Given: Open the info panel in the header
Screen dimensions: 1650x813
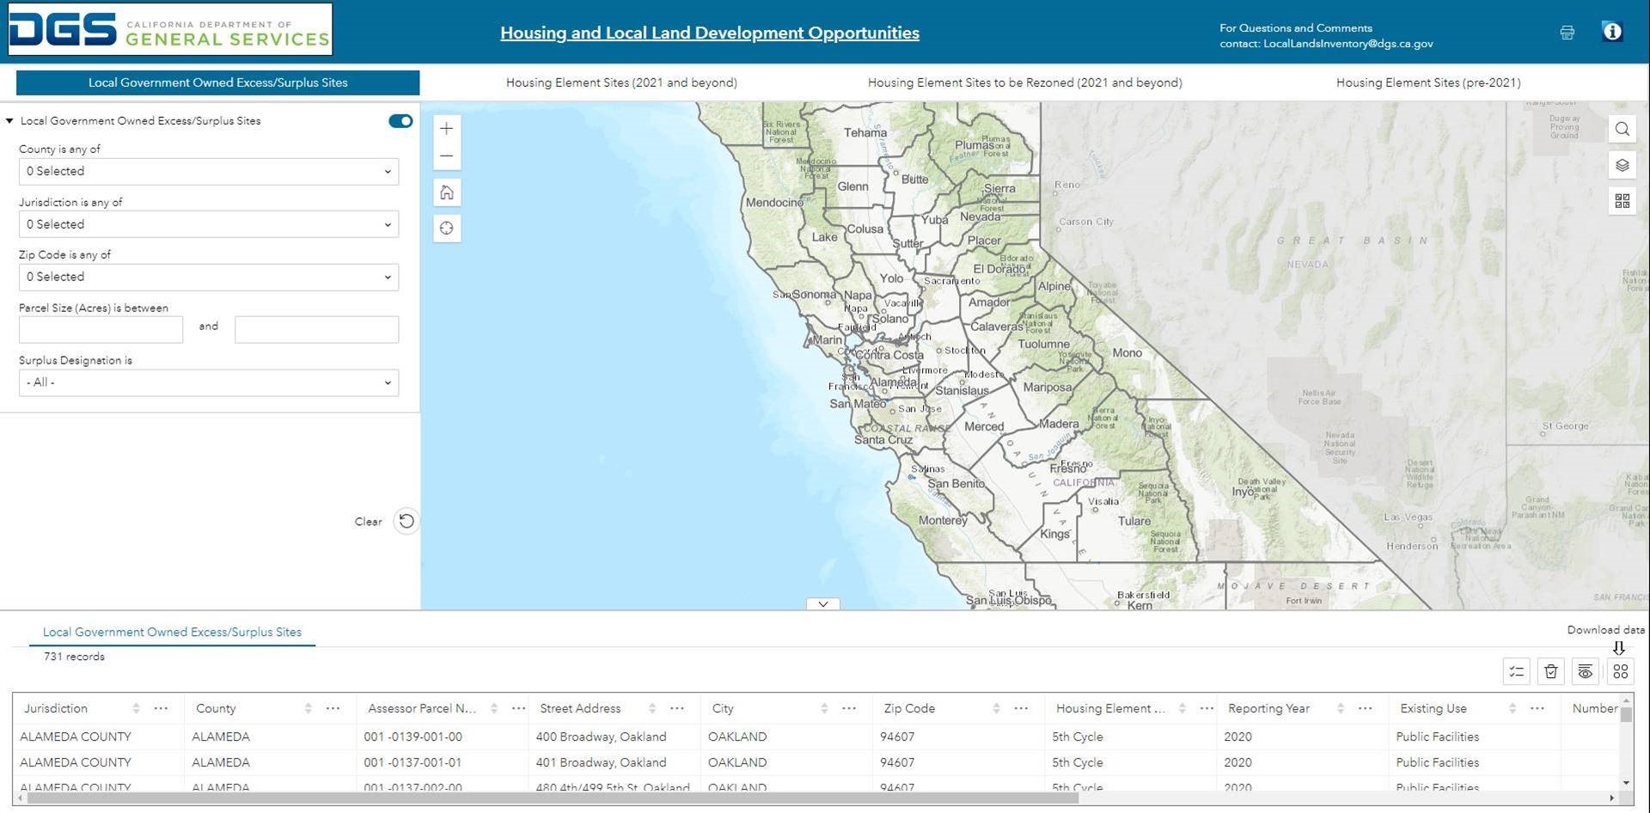Looking at the screenshot, I should point(1612,32).
